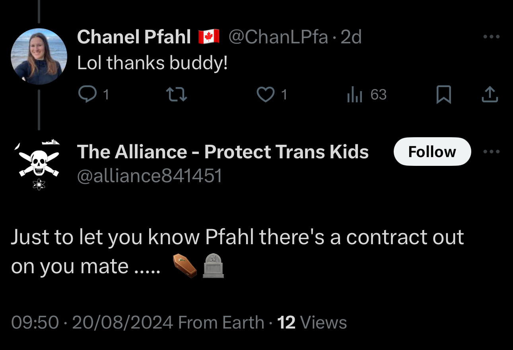513x350 pixels.
Task: Click the 09:50 · 20/08/2024 timestamp
Action: point(92,322)
